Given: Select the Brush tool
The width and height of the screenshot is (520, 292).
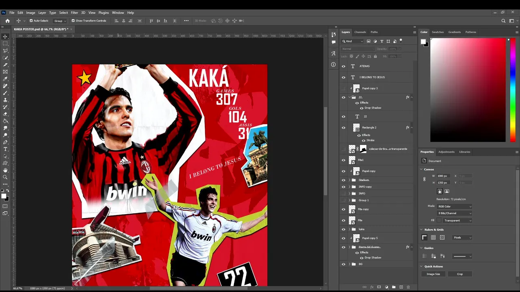Looking at the screenshot, I should click(5, 93).
